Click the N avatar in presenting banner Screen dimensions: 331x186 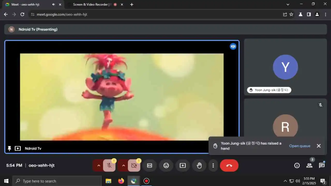(x=11, y=29)
